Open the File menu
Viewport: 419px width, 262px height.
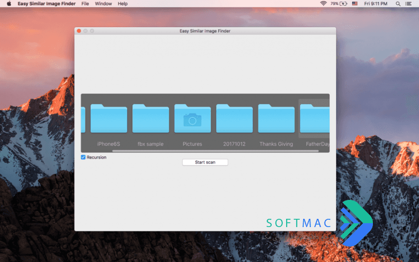tap(85, 3)
